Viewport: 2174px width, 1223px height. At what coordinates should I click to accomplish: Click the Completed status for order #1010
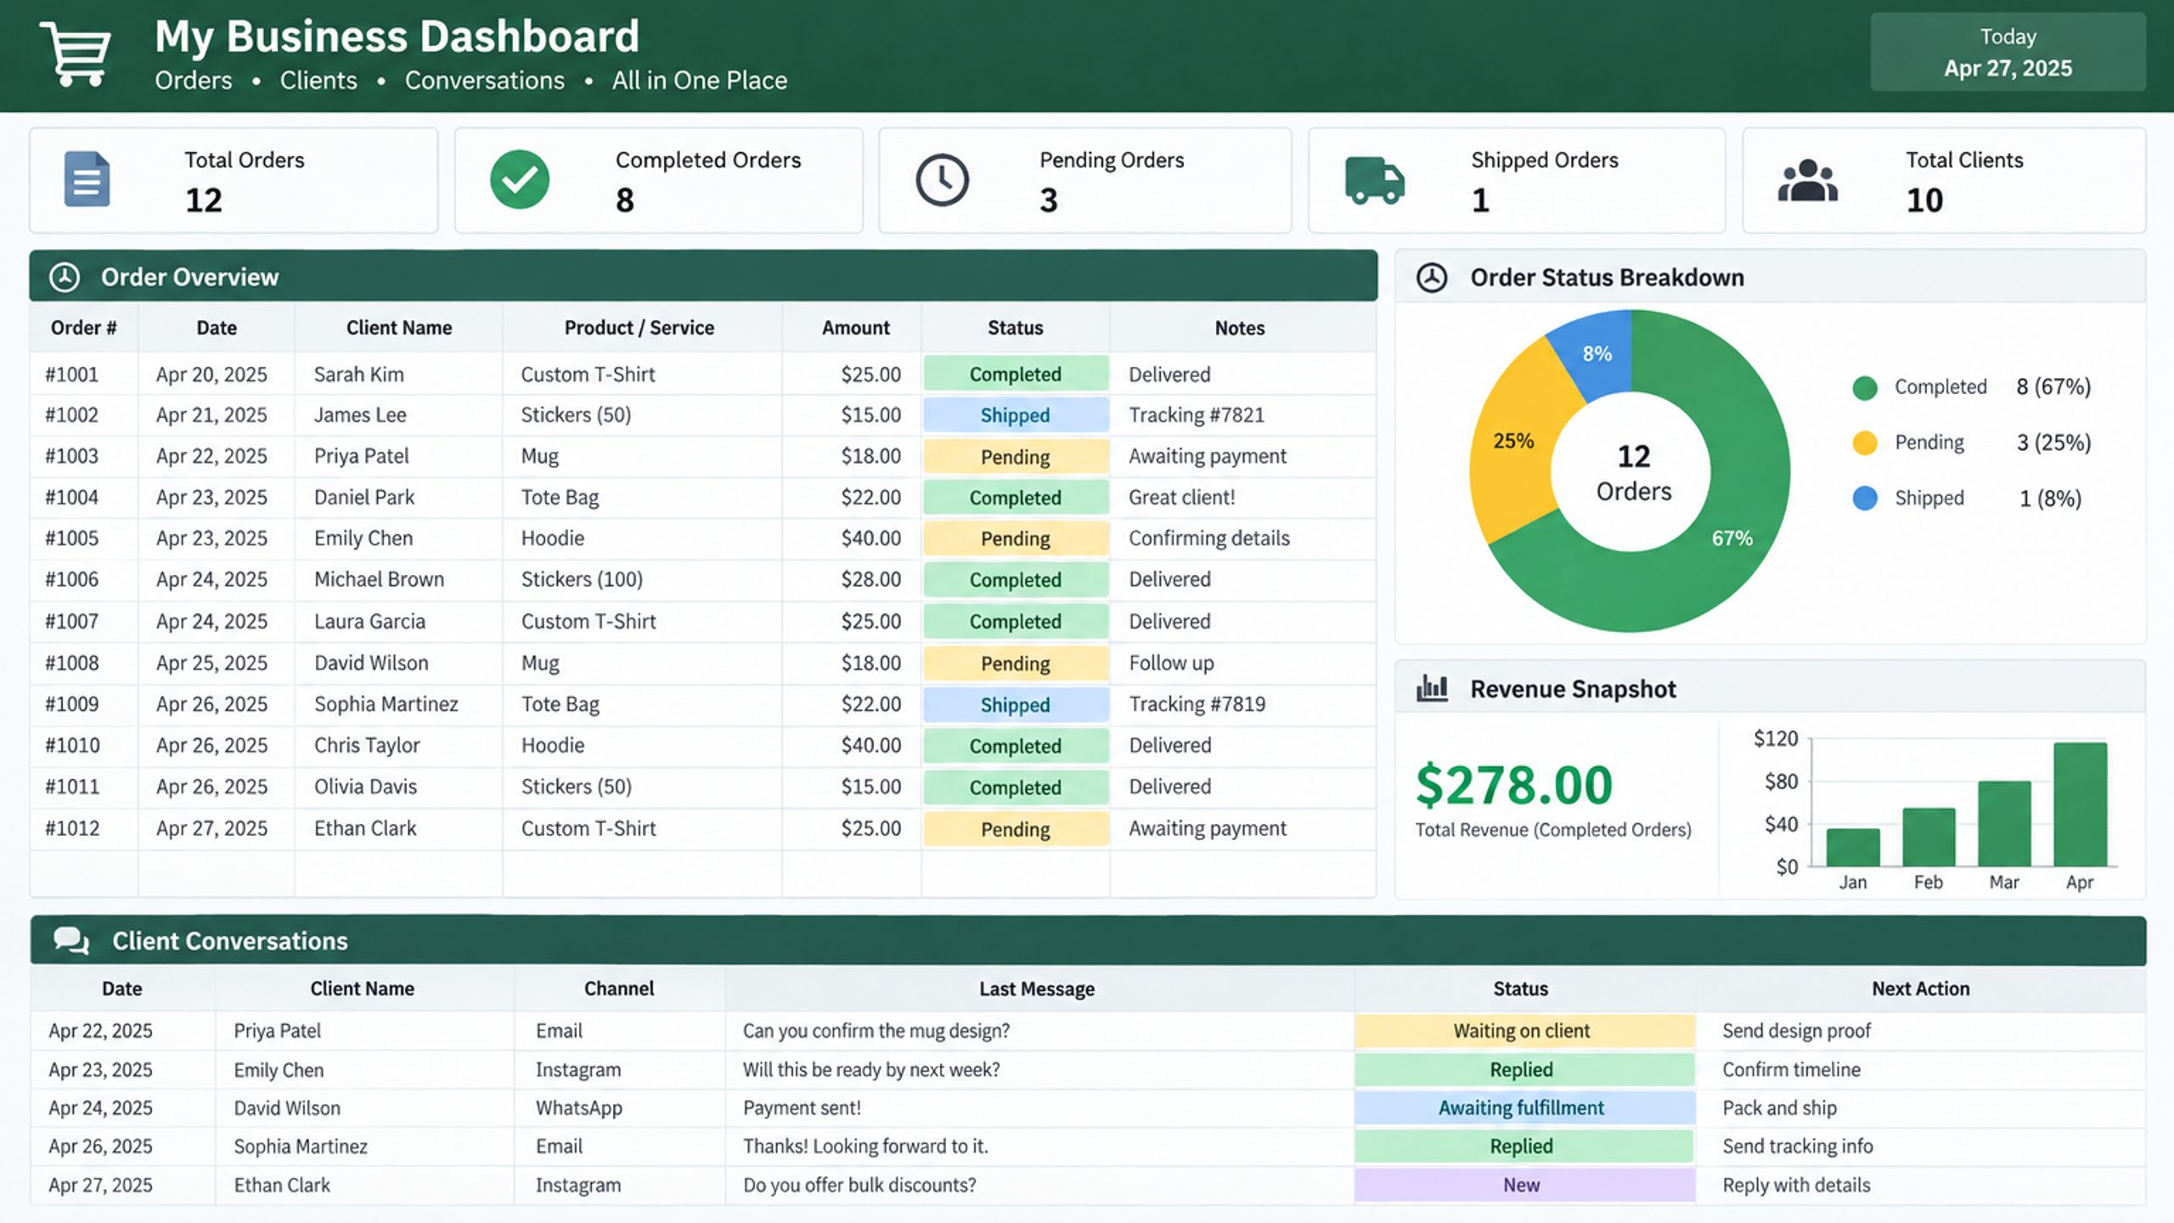[x=1016, y=746]
